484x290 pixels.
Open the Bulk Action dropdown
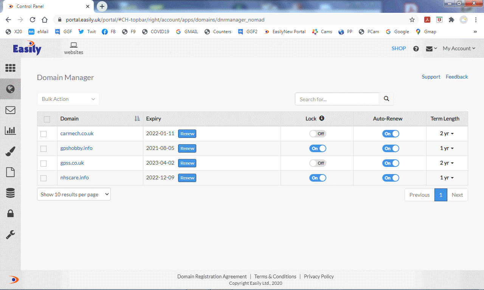[68, 99]
